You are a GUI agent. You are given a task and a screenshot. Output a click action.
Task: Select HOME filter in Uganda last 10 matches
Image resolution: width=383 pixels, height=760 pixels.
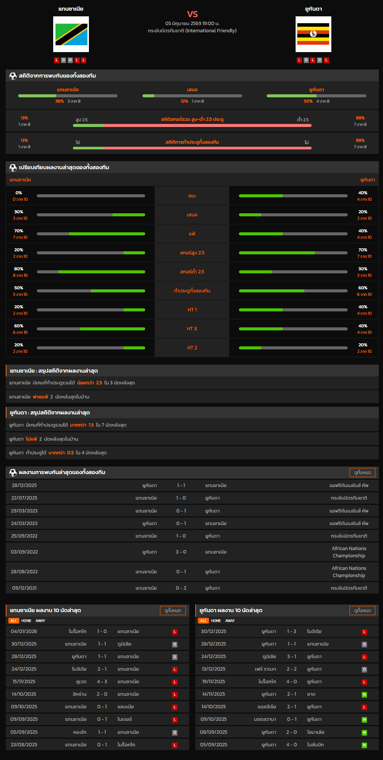pyautogui.click(x=216, y=620)
